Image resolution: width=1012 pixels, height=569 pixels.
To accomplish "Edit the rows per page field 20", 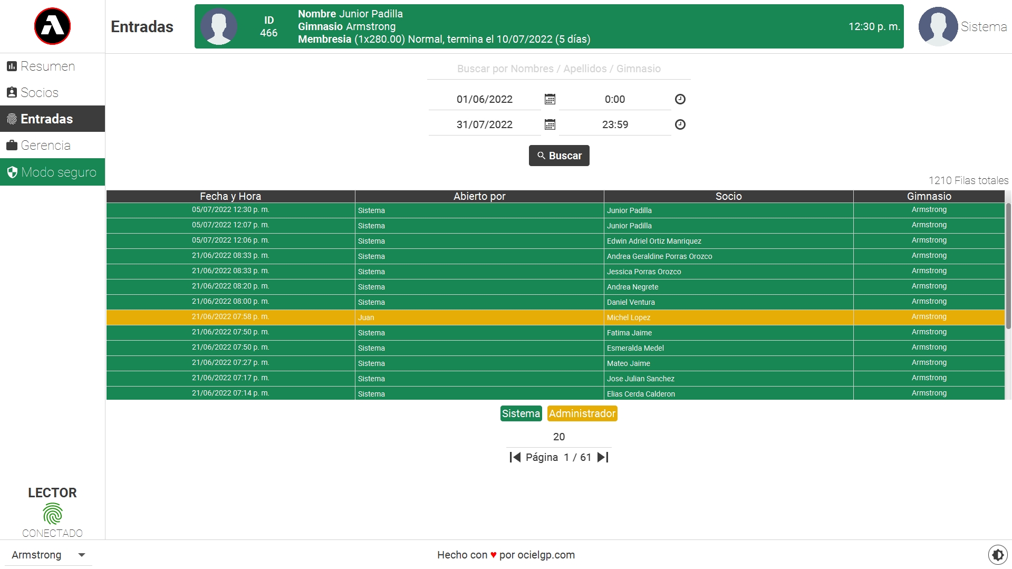I will [x=559, y=437].
